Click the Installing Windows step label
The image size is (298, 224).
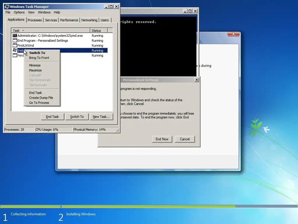click(81, 214)
